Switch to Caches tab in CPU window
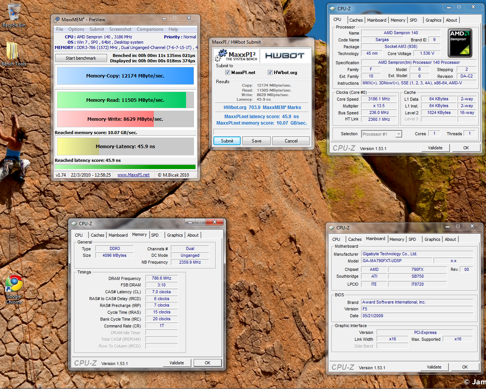This screenshot has height=389, width=486. coord(356,20)
